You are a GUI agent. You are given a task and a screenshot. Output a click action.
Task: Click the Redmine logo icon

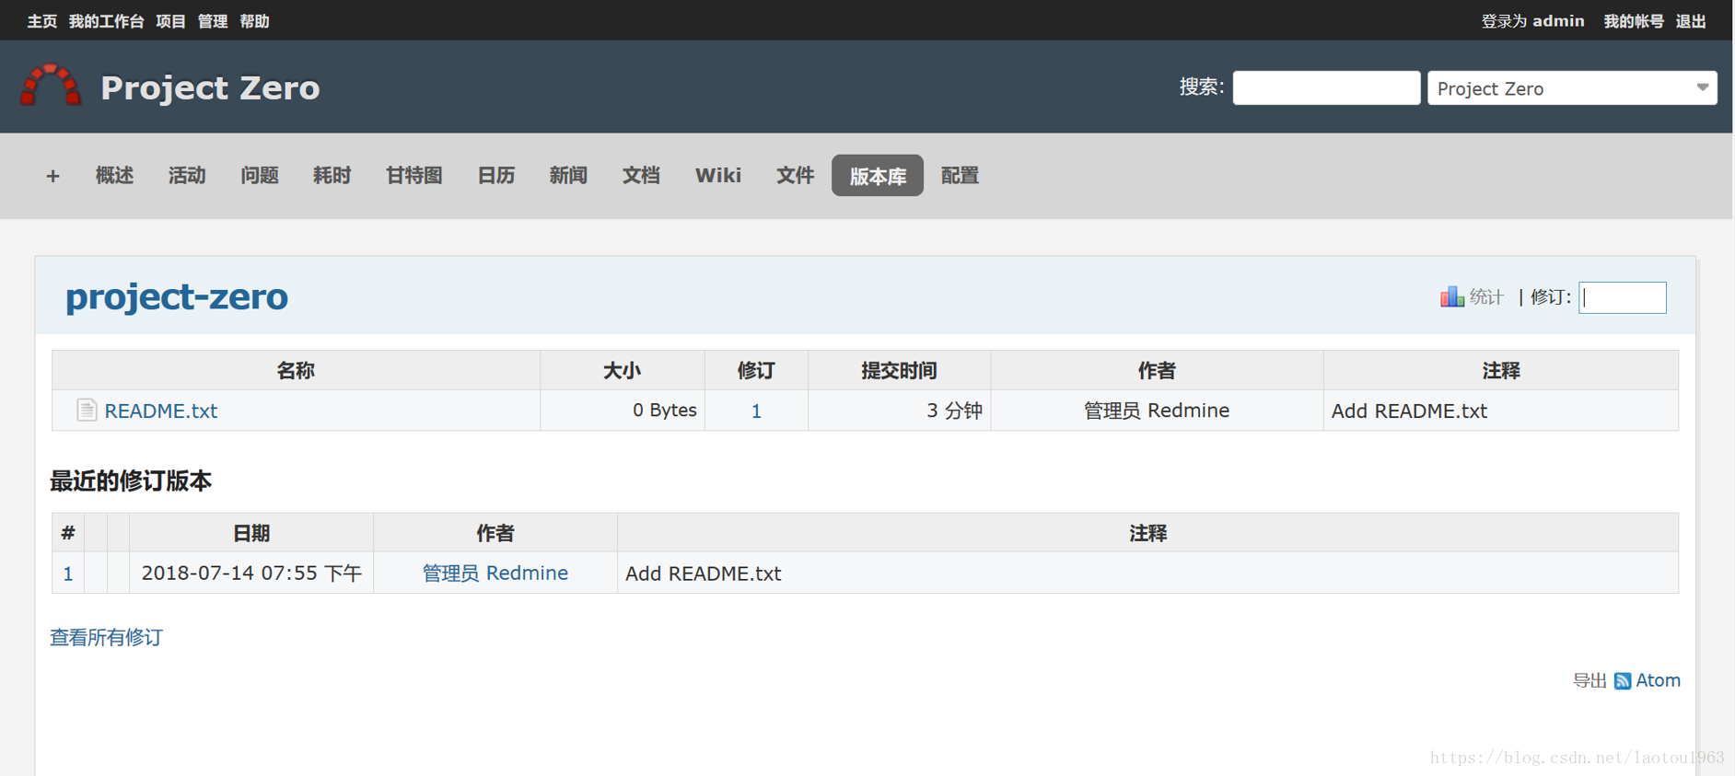pyautogui.click(x=51, y=86)
